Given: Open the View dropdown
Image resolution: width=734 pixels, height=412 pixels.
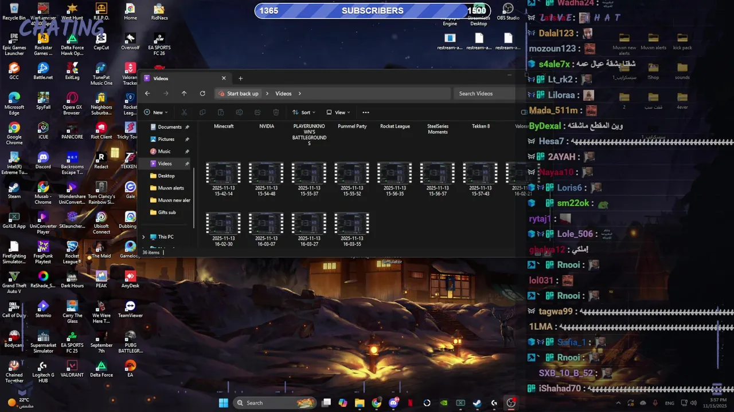Looking at the screenshot, I should pos(338,112).
